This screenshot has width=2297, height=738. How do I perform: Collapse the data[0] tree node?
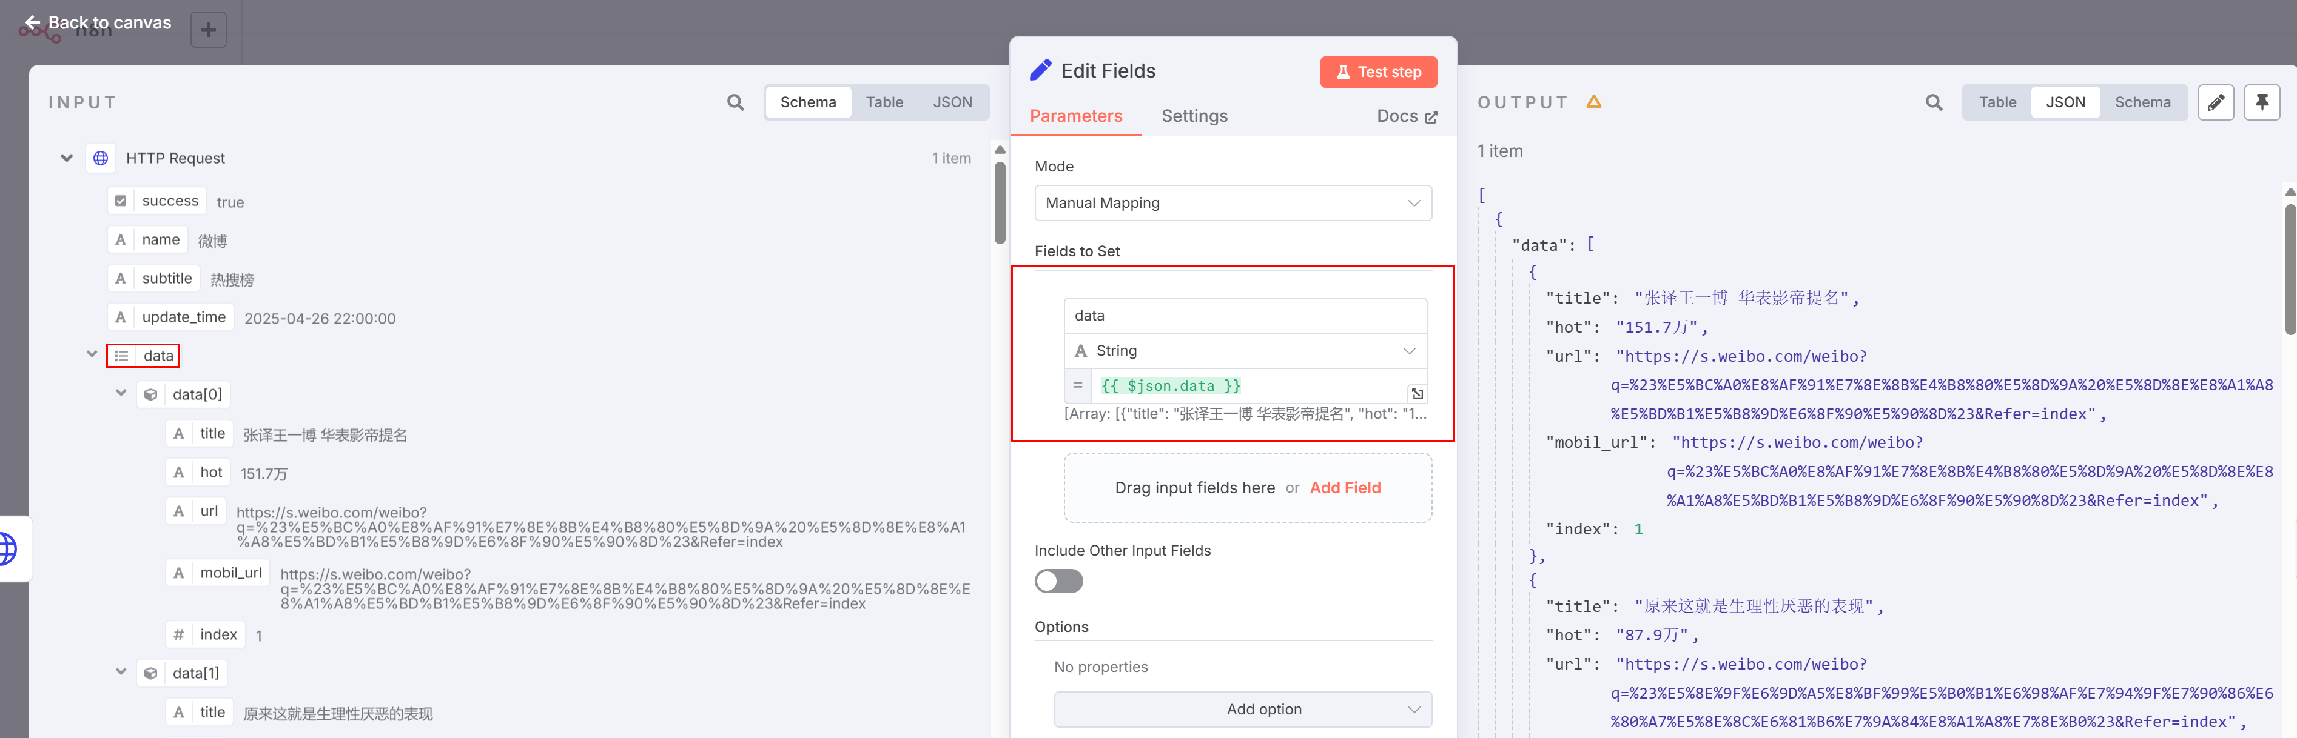pyautogui.click(x=121, y=393)
